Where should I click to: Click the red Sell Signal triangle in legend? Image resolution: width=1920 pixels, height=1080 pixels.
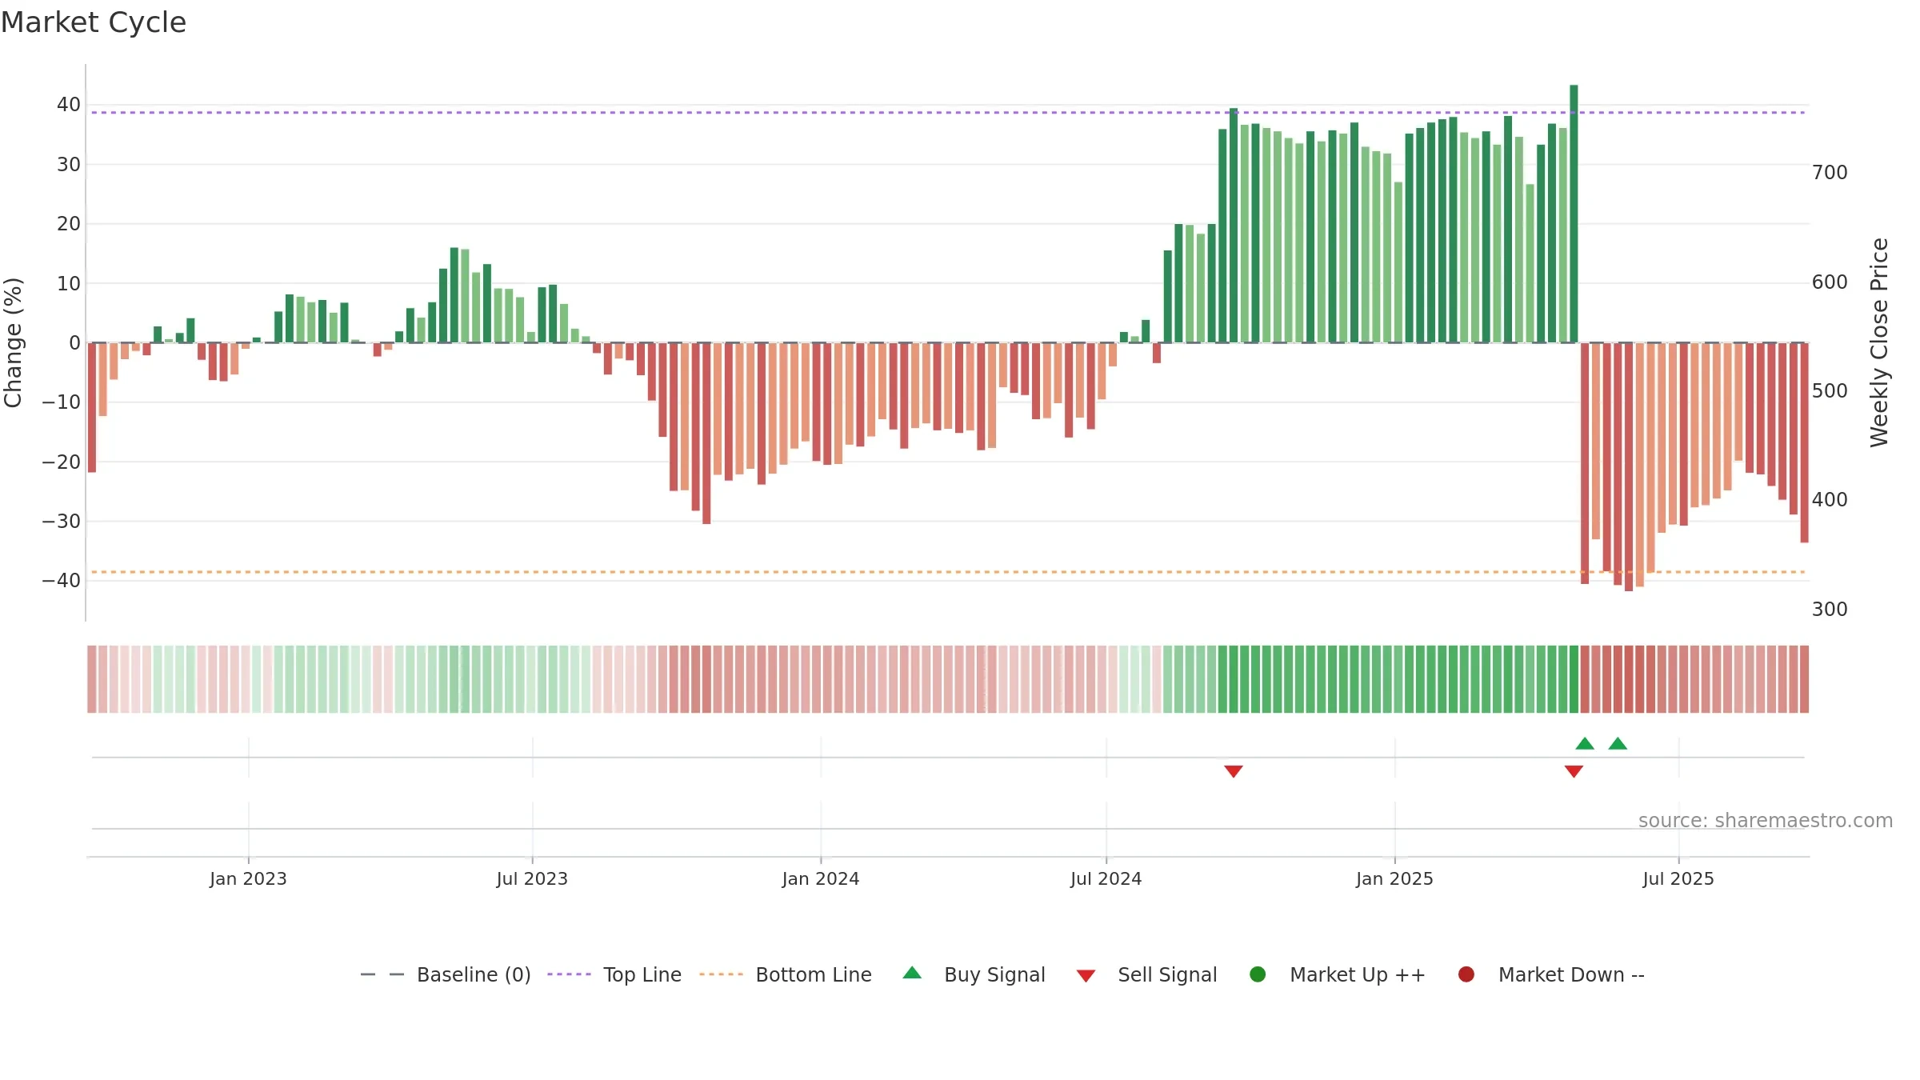(x=1086, y=976)
